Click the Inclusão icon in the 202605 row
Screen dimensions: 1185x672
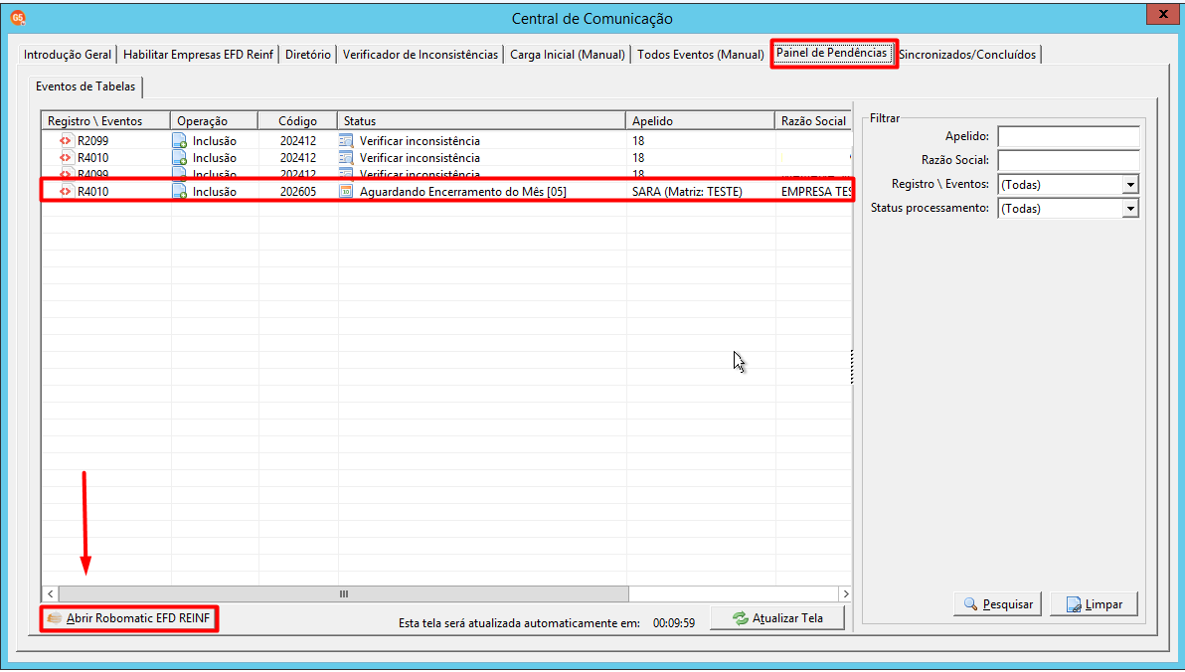[179, 191]
